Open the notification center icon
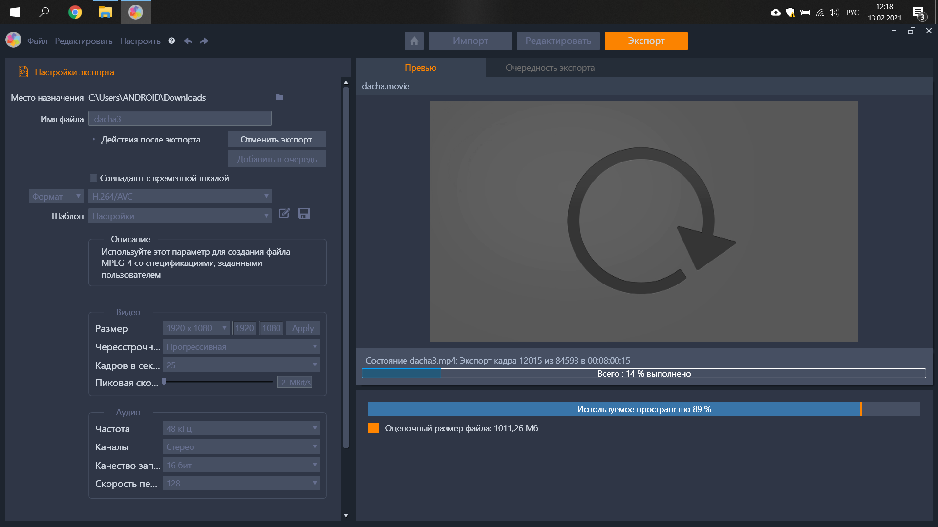The width and height of the screenshot is (938, 527). [919, 13]
